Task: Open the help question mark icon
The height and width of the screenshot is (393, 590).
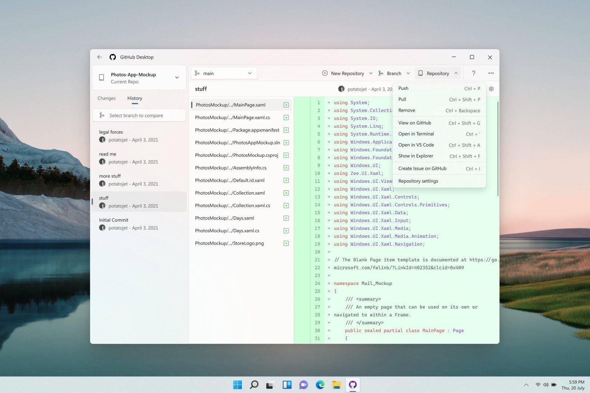Action: click(x=473, y=73)
